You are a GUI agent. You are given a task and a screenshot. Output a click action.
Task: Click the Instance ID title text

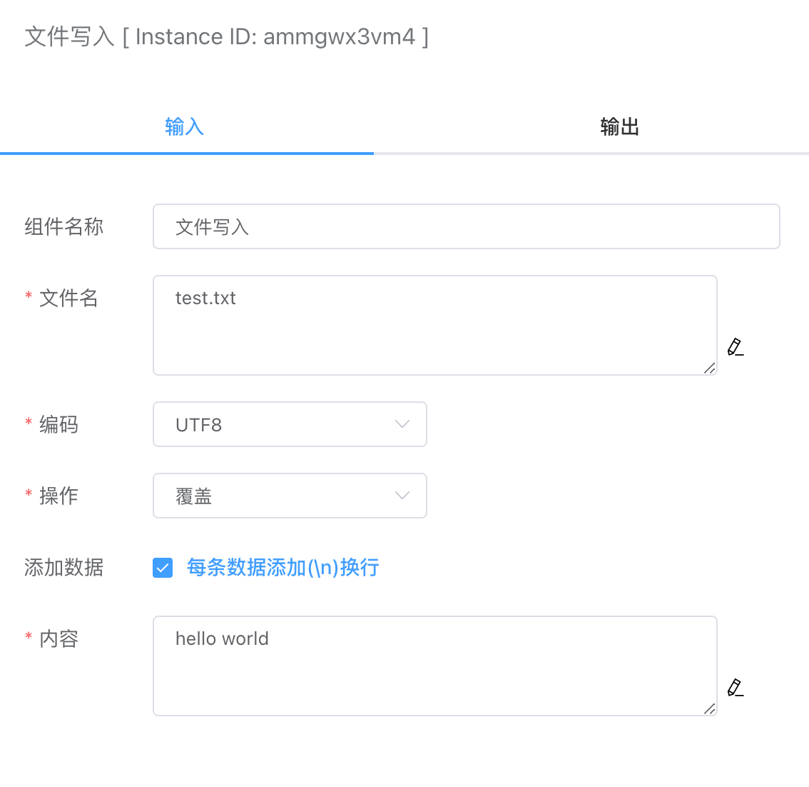[x=227, y=36]
